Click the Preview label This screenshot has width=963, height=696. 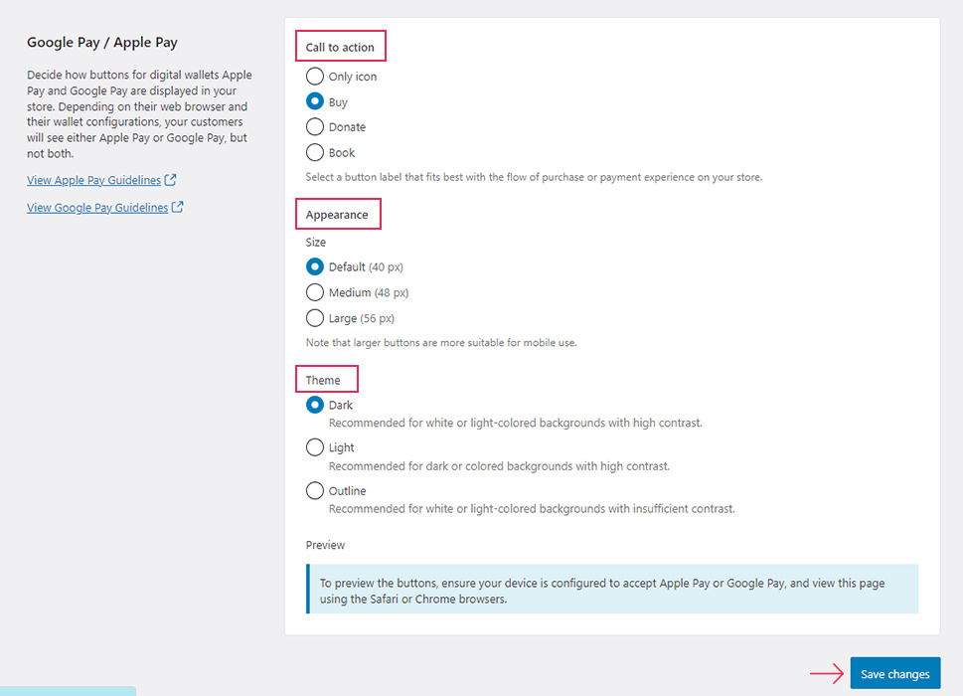point(325,545)
